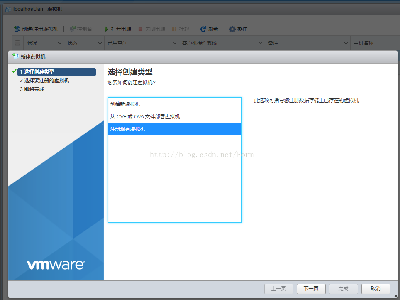
Task: Expand the 客户机操作系统 column dropdown arrow
Action: pyautogui.click(x=261, y=43)
